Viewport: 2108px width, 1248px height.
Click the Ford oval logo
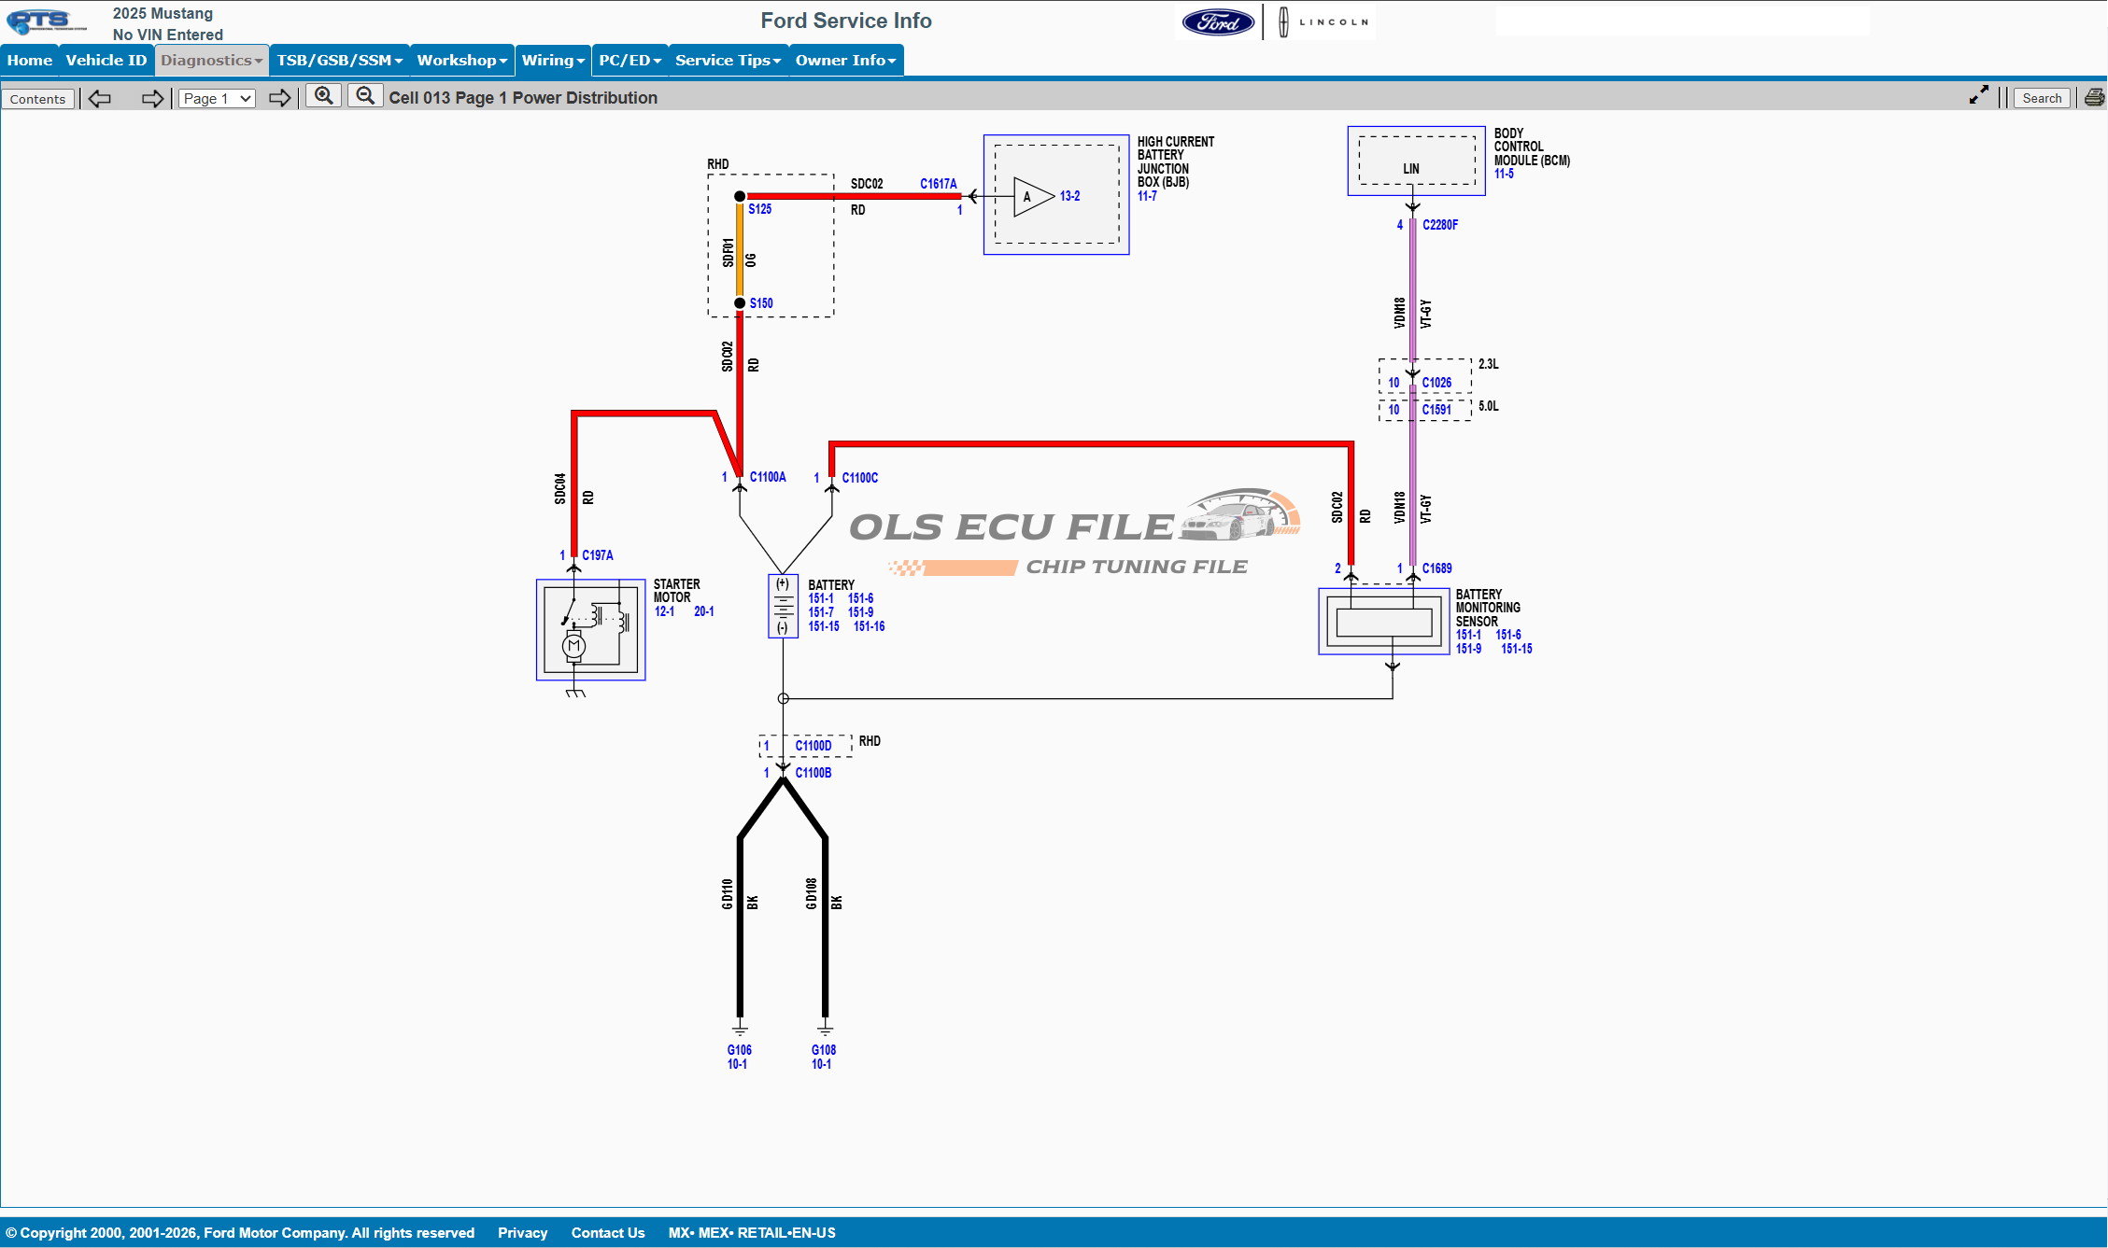[1218, 22]
